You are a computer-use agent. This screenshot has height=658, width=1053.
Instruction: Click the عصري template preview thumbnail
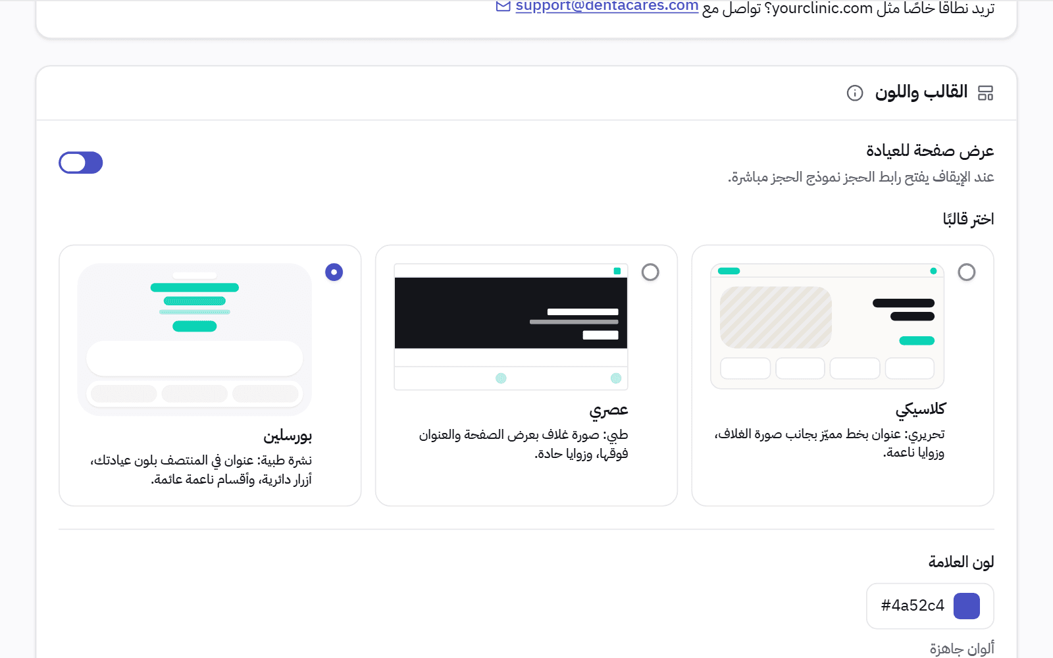pos(511,327)
